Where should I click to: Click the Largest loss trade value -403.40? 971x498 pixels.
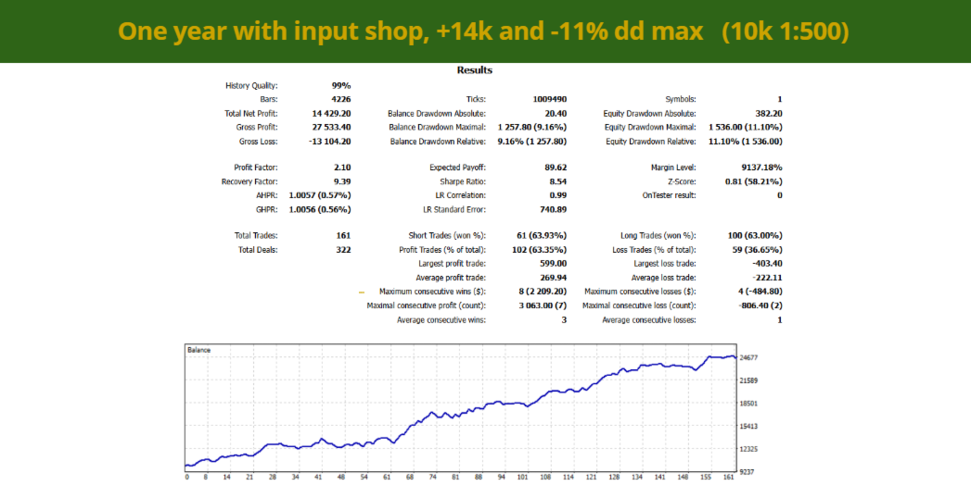pyautogui.click(x=767, y=263)
